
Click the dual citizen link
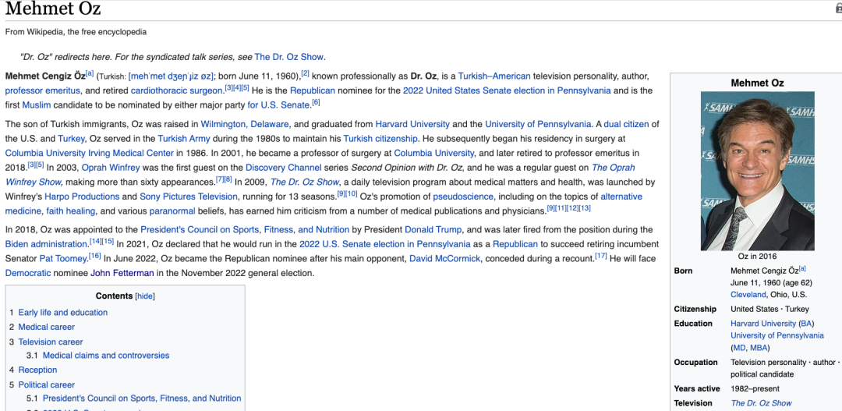(627, 124)
